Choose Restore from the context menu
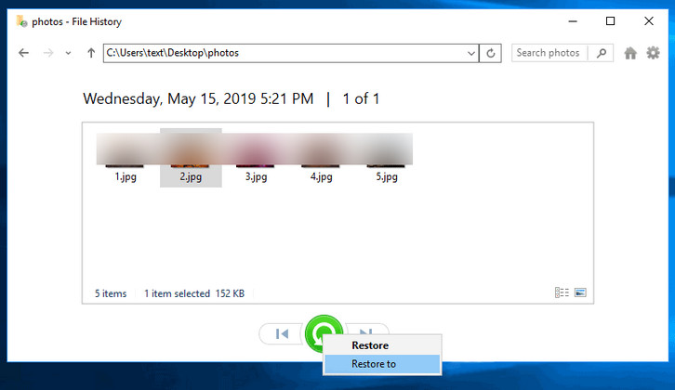The image size is (675, 390). 382,345
